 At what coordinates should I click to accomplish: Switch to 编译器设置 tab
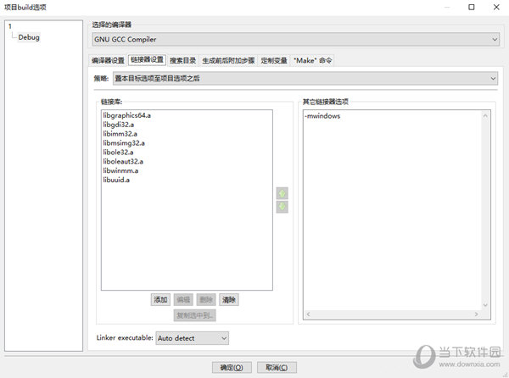coord(108,60)
